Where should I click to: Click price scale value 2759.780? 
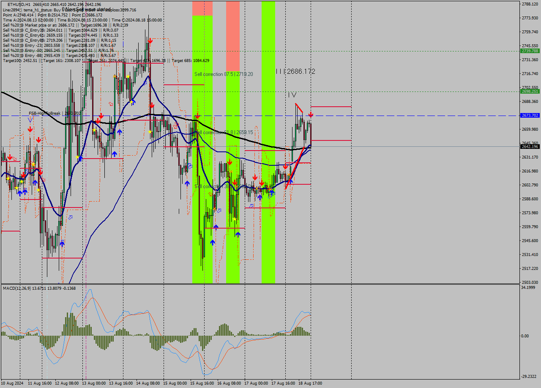coord(530,32)
